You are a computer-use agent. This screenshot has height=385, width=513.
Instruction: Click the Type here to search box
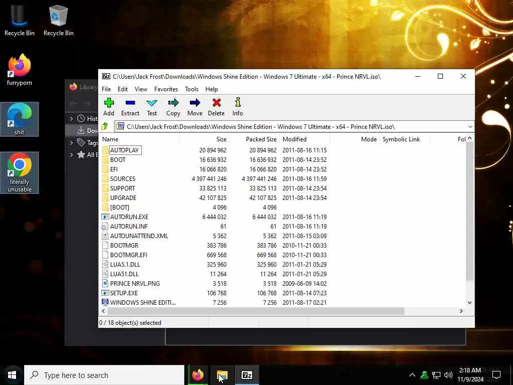(104, 375)
